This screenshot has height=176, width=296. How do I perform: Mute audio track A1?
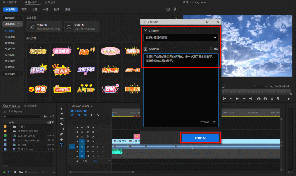pos(93,147)
